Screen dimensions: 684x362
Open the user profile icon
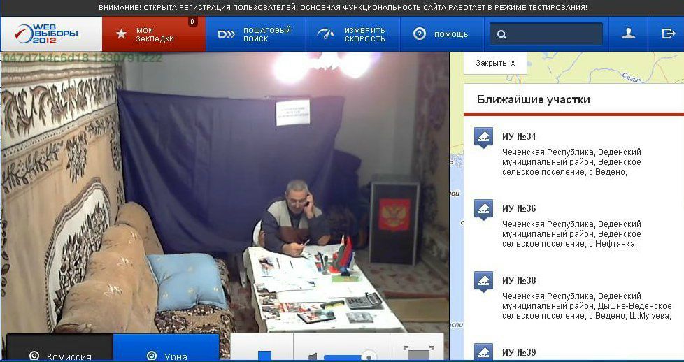tap(629, 34)
